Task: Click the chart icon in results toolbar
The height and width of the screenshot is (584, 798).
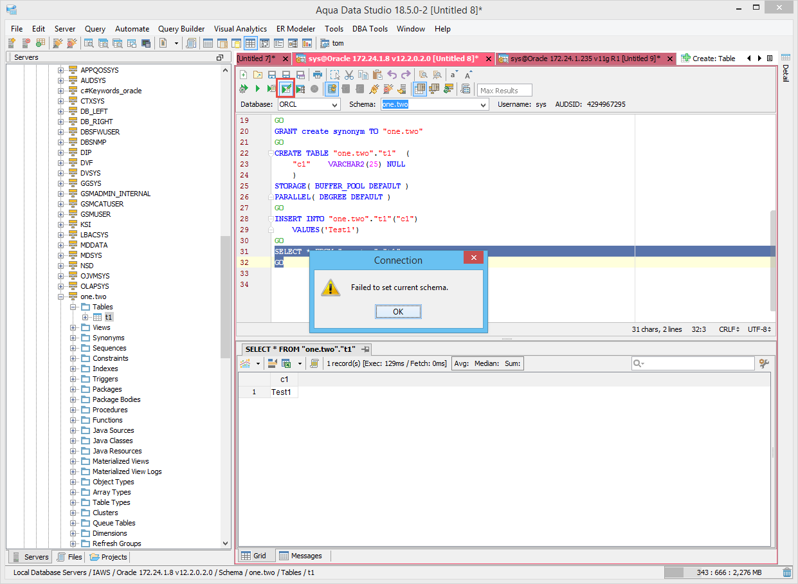Action: [246, 363]
